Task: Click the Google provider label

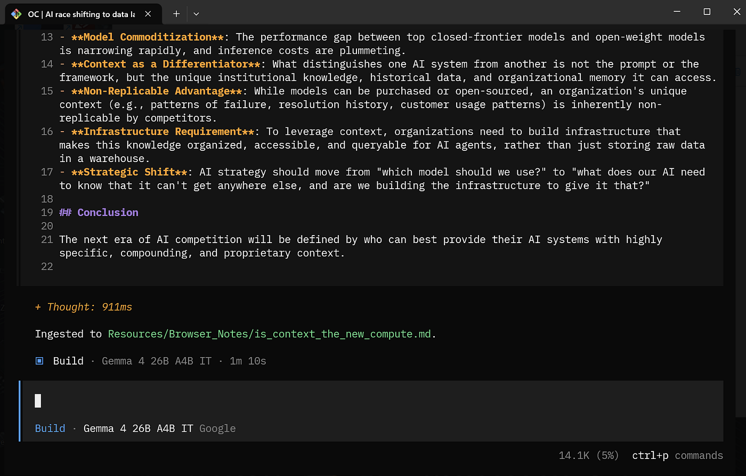Action: 217,429
